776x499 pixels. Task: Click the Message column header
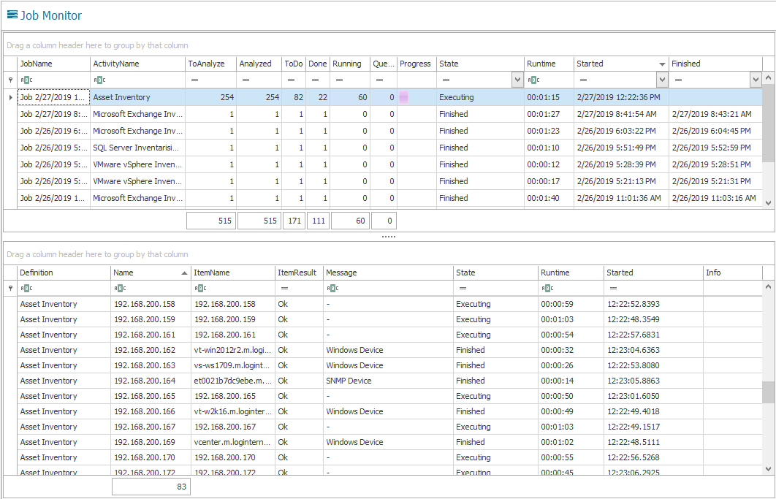388,273
